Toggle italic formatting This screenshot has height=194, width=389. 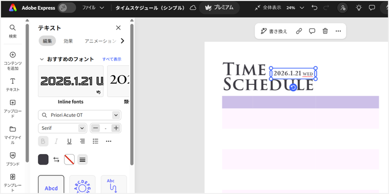pyautogui.click(x=56, y=141)
